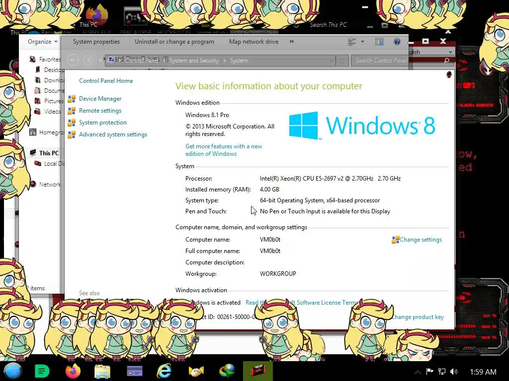509x381 pixels.
Task: Click the change view icon in Explorer
Action: (x=352, y=42)
